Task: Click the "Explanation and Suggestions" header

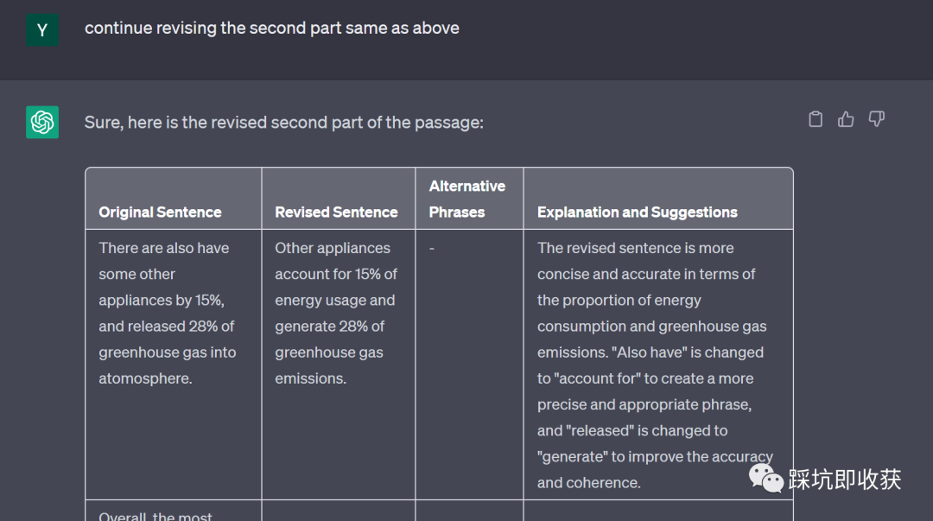Action: (x=637, y=212)
